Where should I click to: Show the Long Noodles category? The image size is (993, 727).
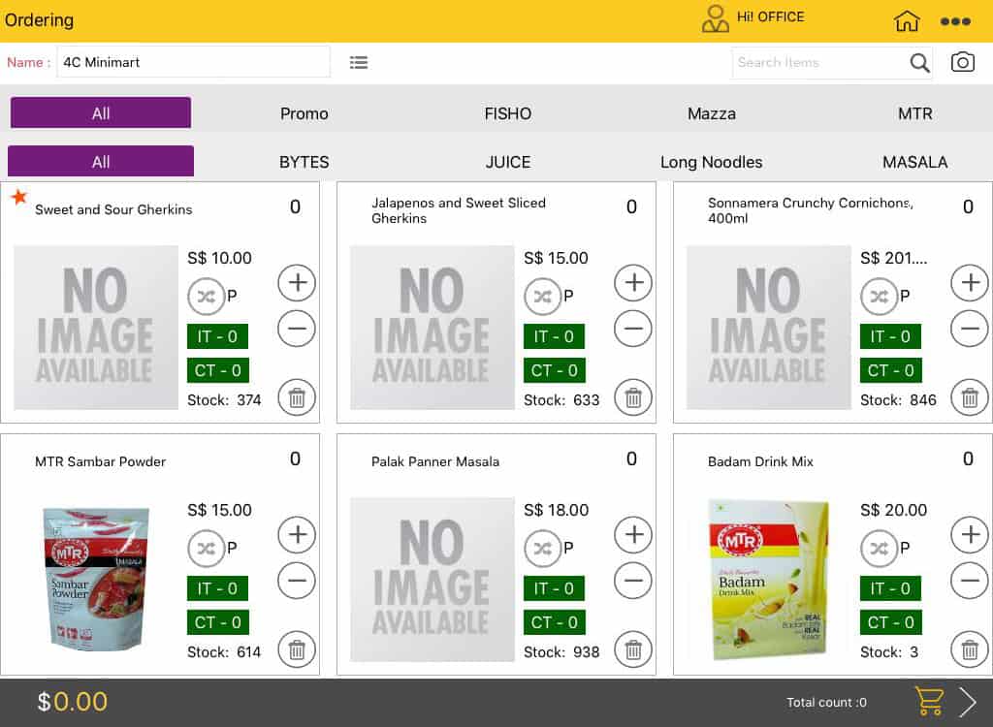click(x=711, y=162)
